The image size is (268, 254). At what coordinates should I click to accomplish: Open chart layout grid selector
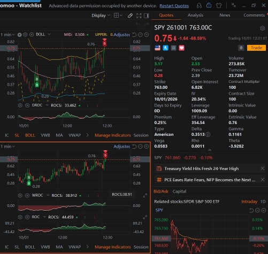(118, 16)
